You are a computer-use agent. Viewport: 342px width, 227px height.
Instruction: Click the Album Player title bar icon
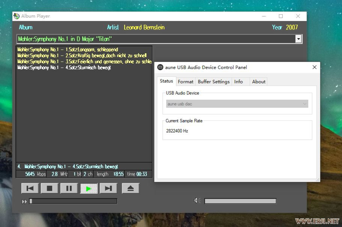17,16
